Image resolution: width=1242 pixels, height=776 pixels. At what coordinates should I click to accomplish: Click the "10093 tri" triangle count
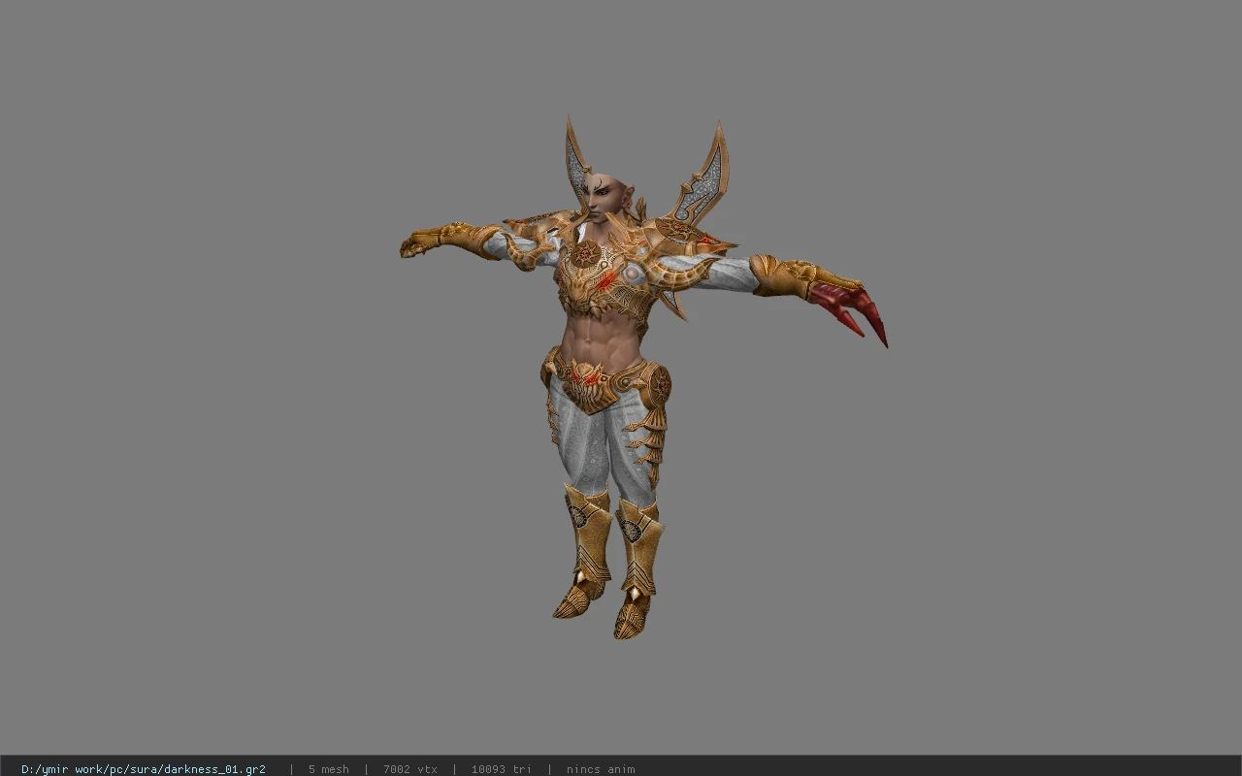click(502, 769)
